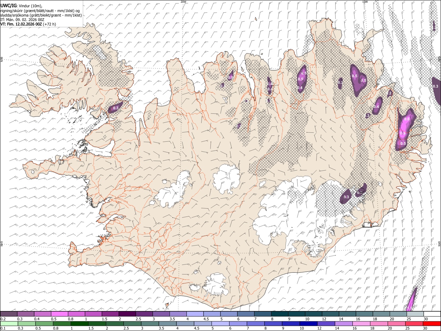441x331 pixels.
Task: Pick the light lavender 4 swatch in upper legend
Action: tap(195, 314)
